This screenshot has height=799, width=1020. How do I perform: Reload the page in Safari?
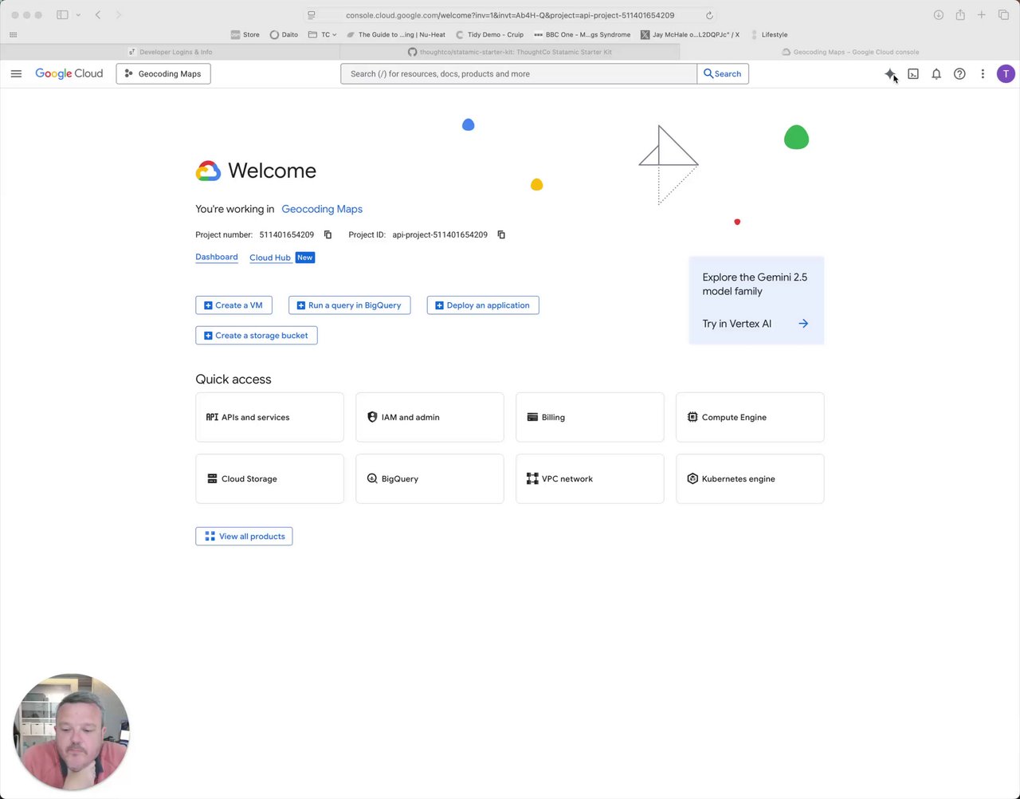coord(709,15)
